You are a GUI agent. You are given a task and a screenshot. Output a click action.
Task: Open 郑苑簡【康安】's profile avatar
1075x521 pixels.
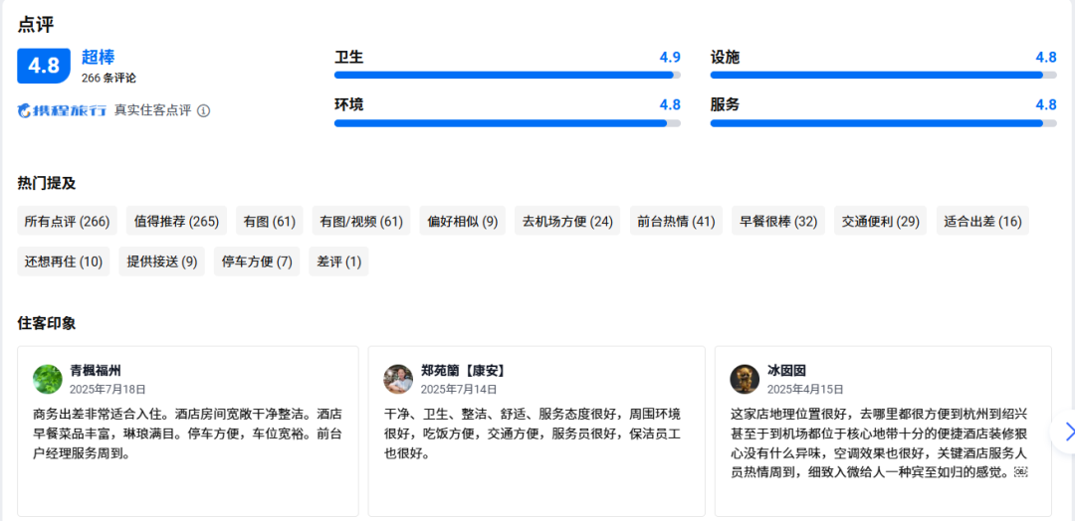pos(398,379)
